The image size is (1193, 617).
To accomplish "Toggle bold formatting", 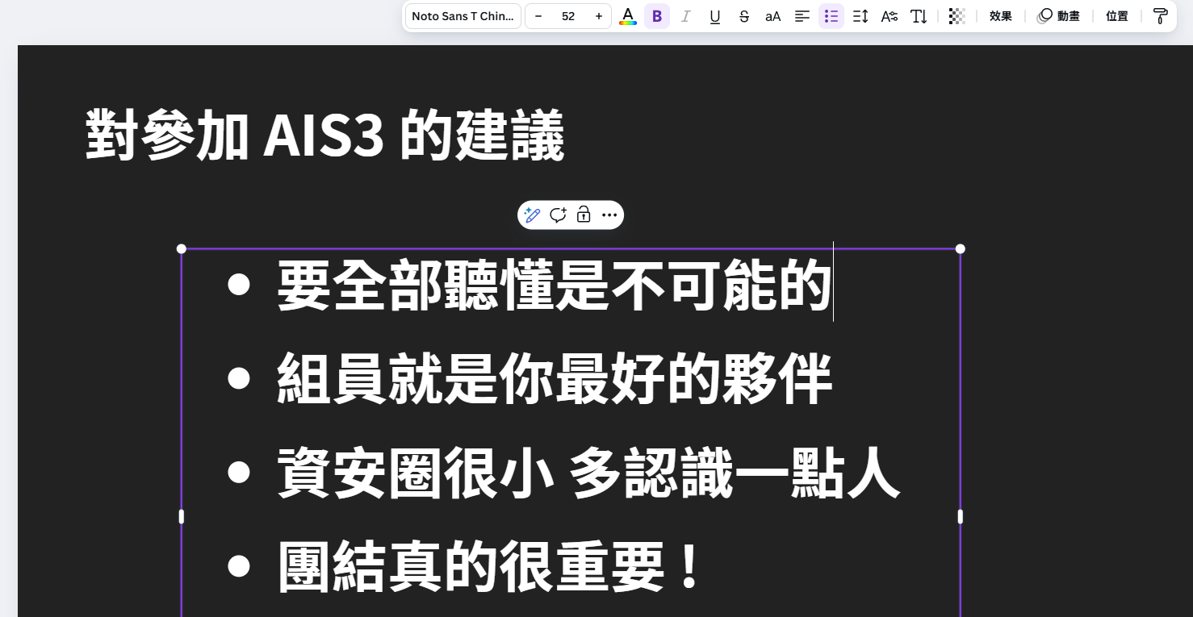I will (657, 16).
